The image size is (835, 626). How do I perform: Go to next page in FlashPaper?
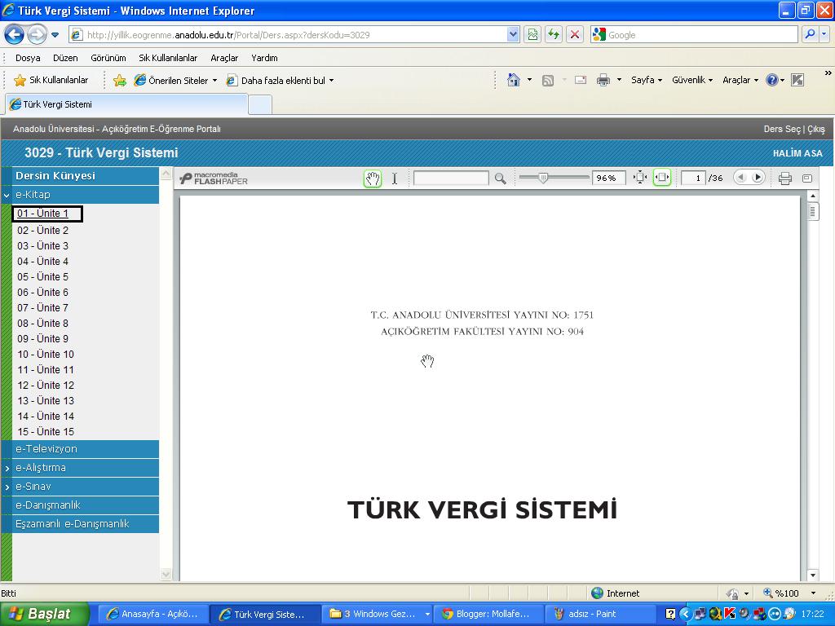point(758,177)
